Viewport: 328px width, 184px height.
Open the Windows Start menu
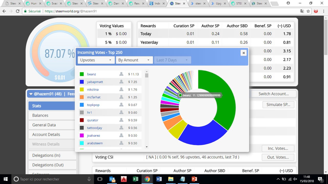[5, 179]
